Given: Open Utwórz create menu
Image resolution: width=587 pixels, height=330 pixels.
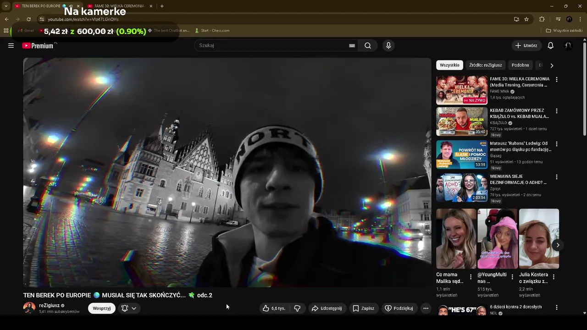Looking at the screenshot, I should (x=526, y=45).
